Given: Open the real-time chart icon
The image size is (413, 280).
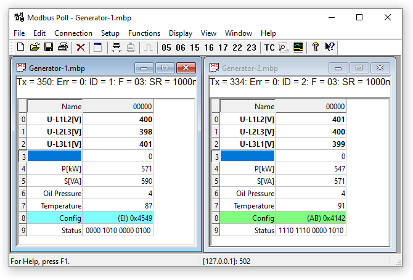Looking at the screenshot, I should point(298,47).
